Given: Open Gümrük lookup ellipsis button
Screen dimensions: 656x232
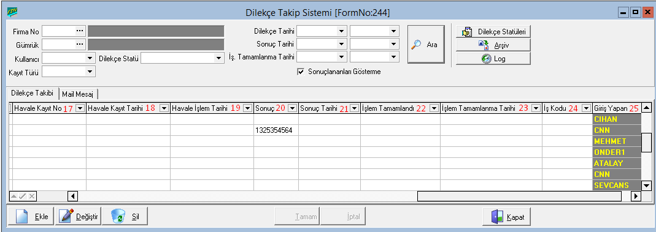Looking at the screenshot, I should (80, 44).
